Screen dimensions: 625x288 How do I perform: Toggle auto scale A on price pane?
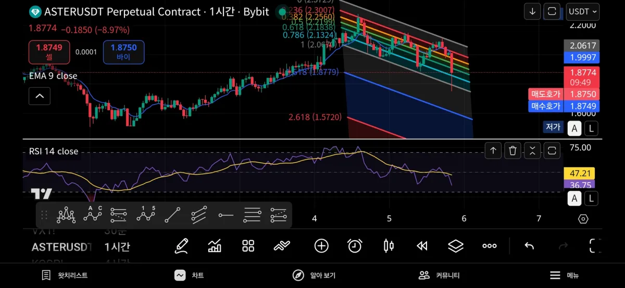pyautogui.click(x=574, y=128)
